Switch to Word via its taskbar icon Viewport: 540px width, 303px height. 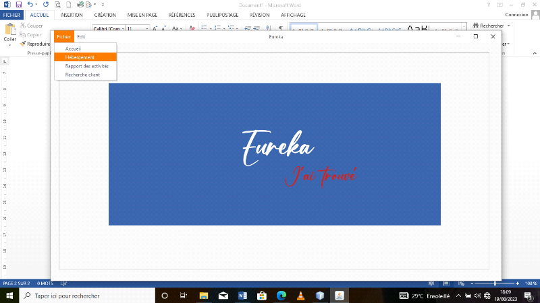pyautogui.click(x=242, y=296)
